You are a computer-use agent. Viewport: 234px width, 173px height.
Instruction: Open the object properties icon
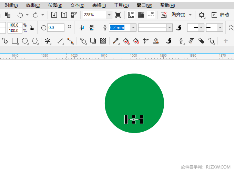pyautogui.click(x=192, y=41)
